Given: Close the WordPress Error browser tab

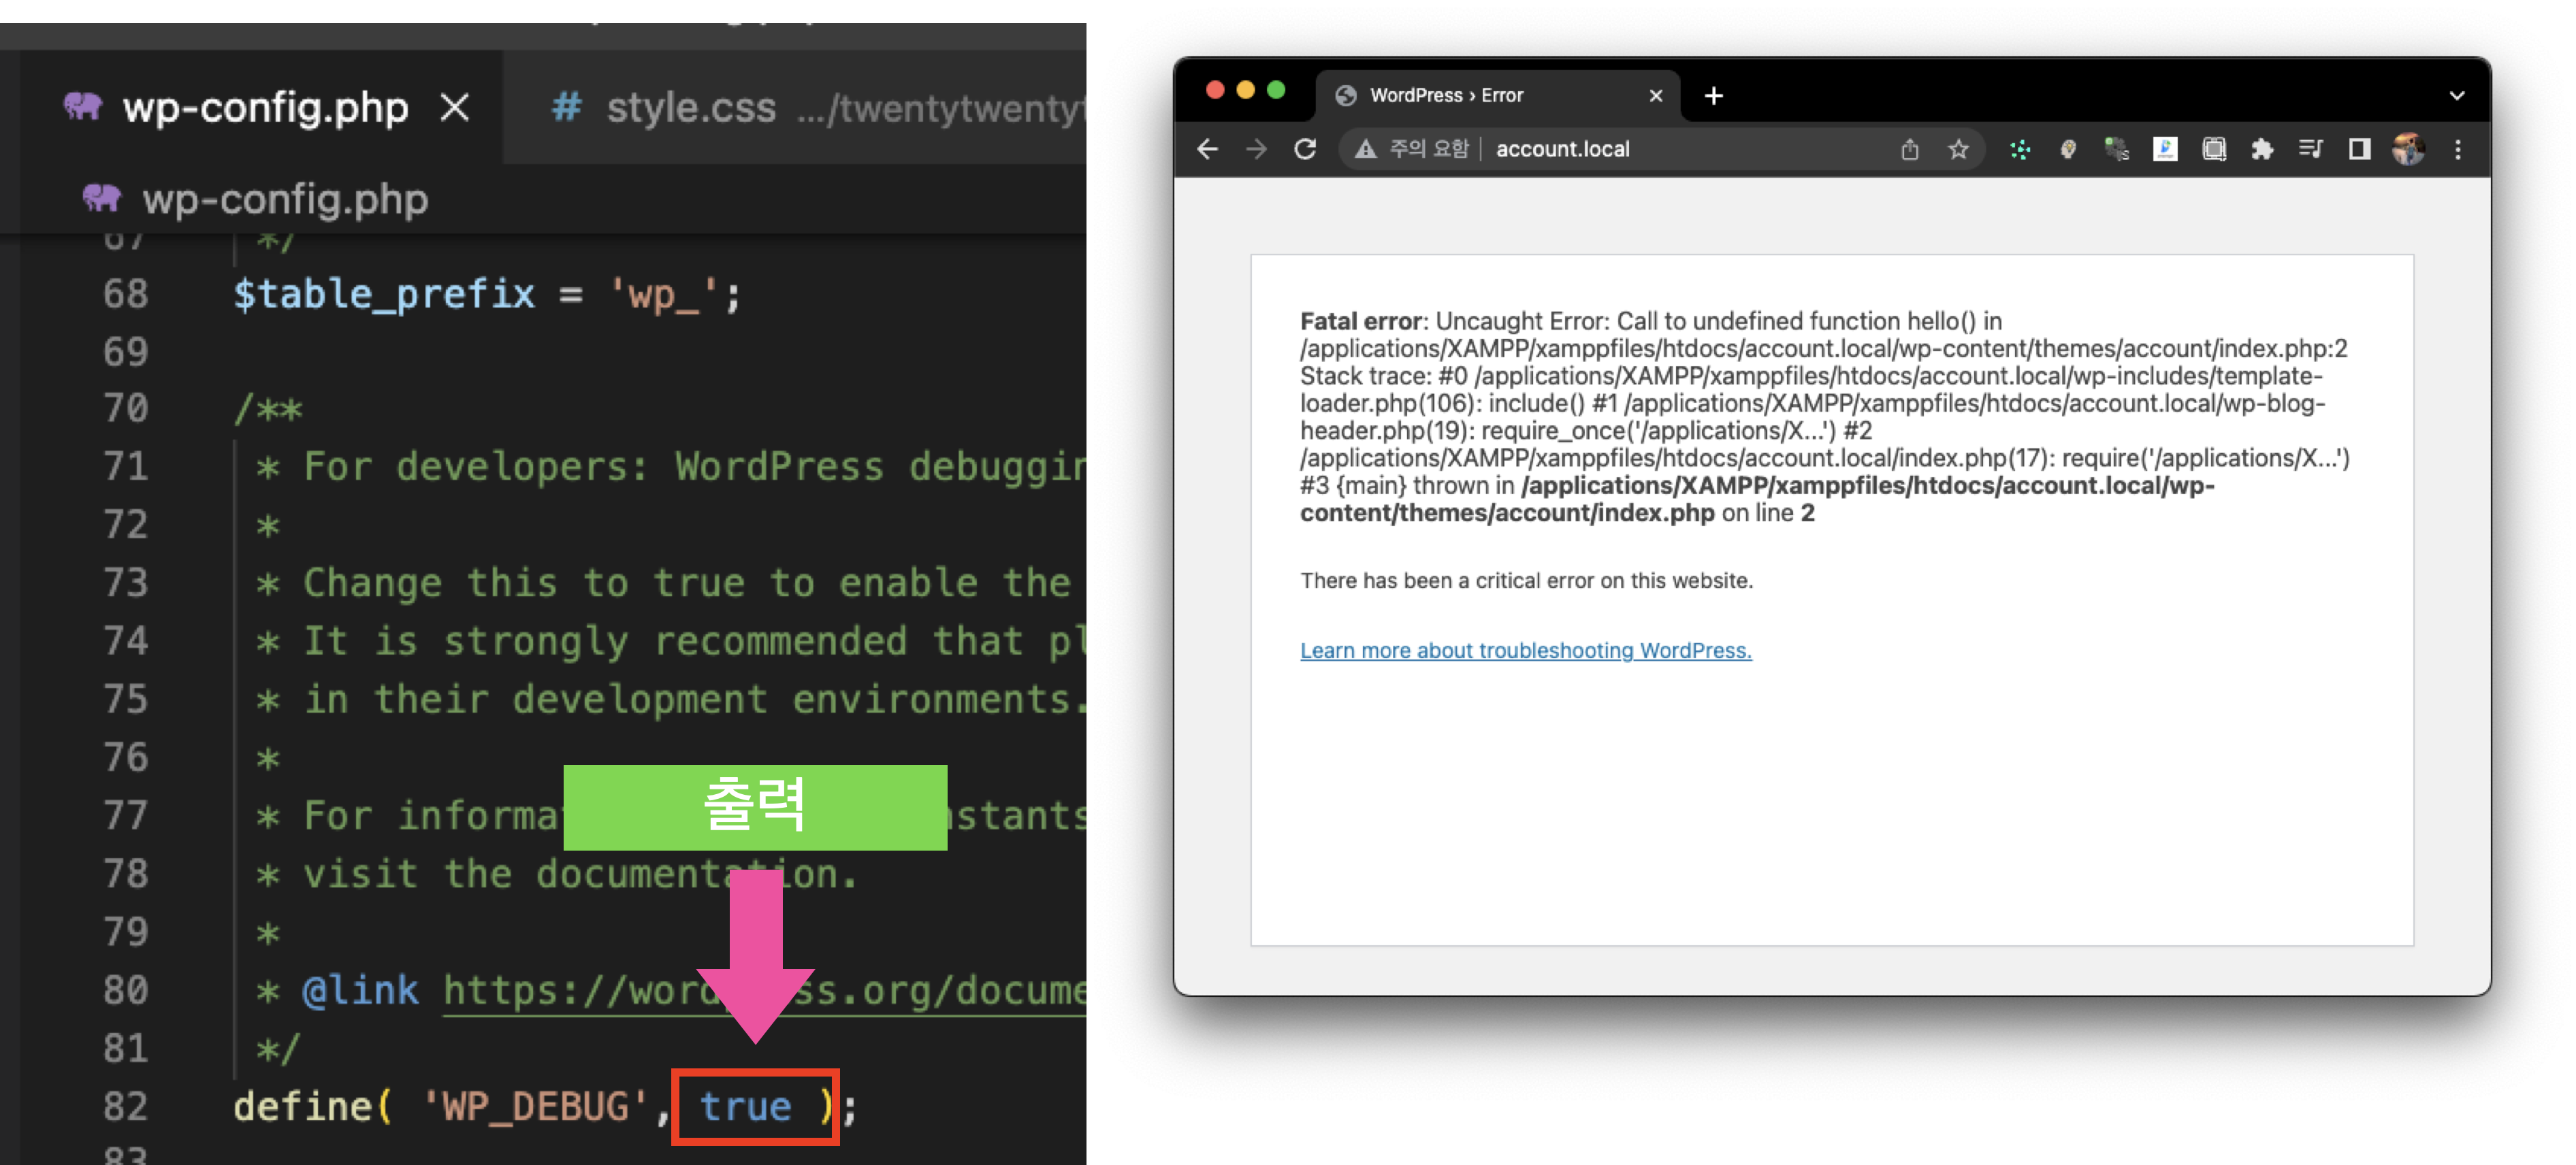Looking at the screenshot, I should pyautogui.click(x=1656, y=96).
